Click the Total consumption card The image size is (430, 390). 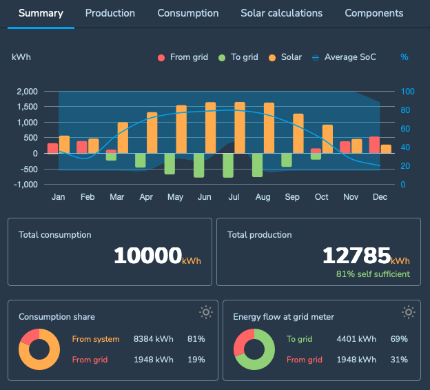tap(110, 252)
